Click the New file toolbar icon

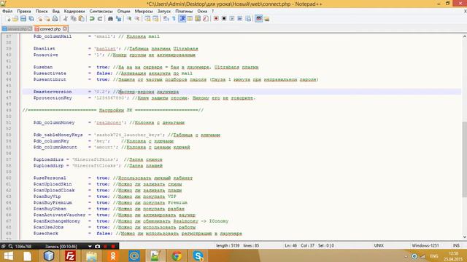[8, 19]
